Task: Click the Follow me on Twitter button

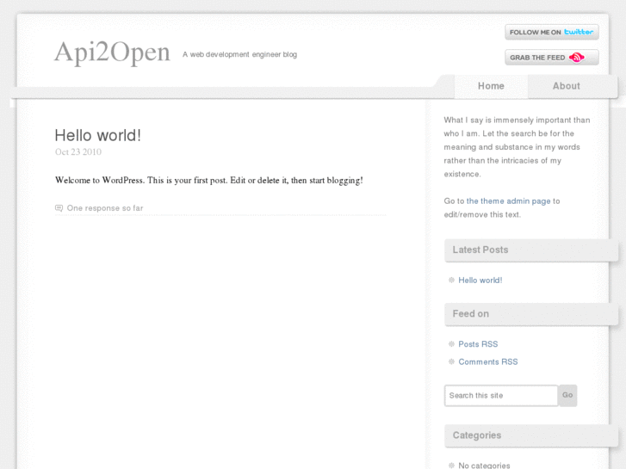Action: click(551, 32)
